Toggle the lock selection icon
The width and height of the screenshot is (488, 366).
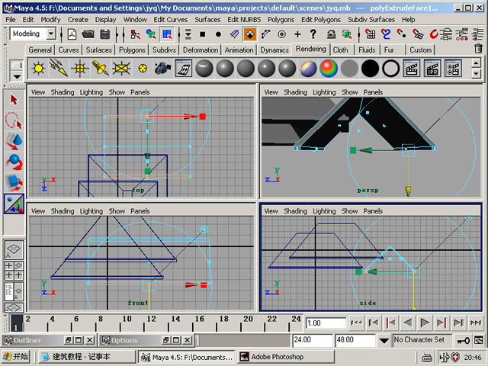point(331,34)
